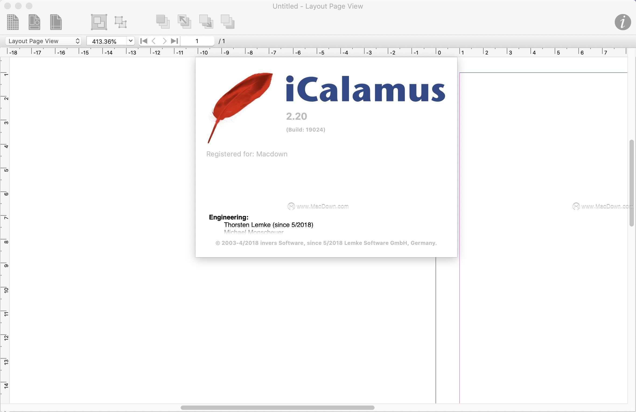Screen dimensions: 636x412
Task: Click the horizontal scrollbar thumb
Action: click(277, 408)
